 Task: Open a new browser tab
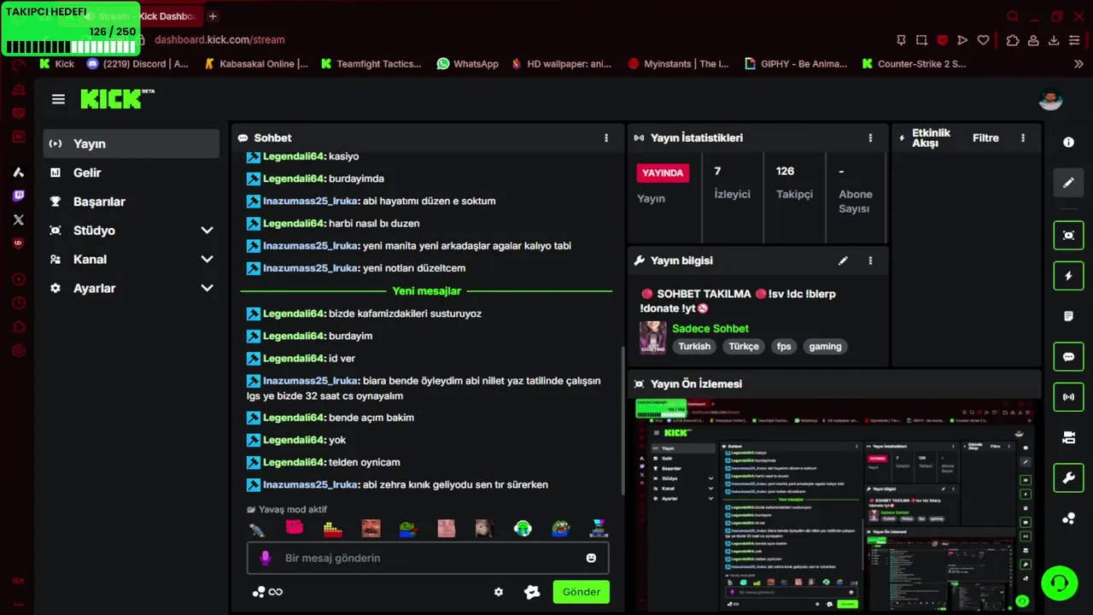[x=213, y=16]
